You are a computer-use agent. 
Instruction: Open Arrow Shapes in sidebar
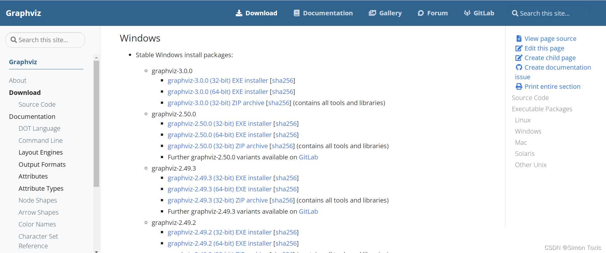38,212
